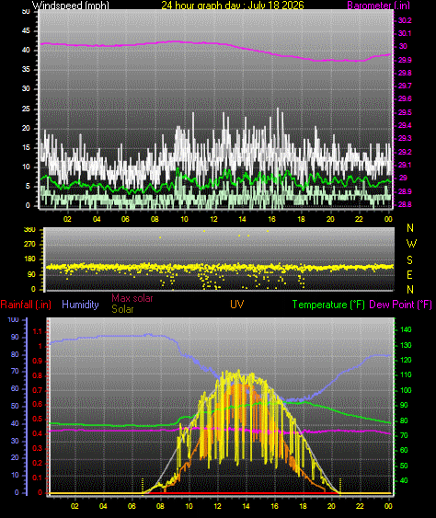The width and height of the screenshot is (436, 518).
Task: Click the '30.2' barometer scale value
Action: (405, 20)
